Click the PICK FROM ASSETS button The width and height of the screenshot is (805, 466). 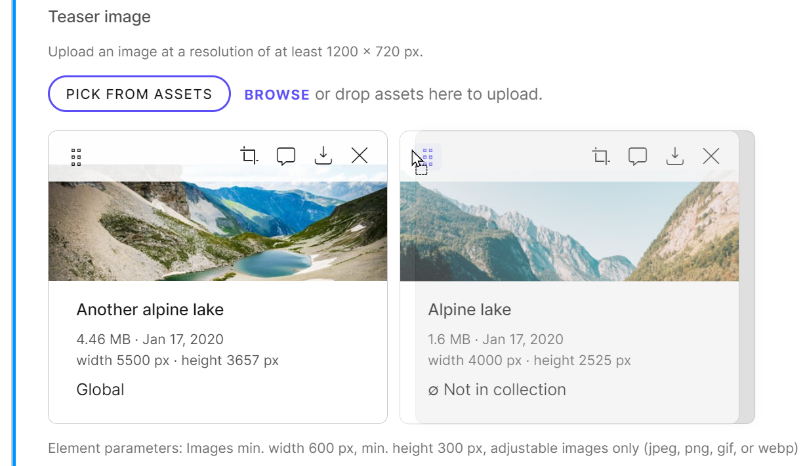pyautogui.click(x=138, y=94)
